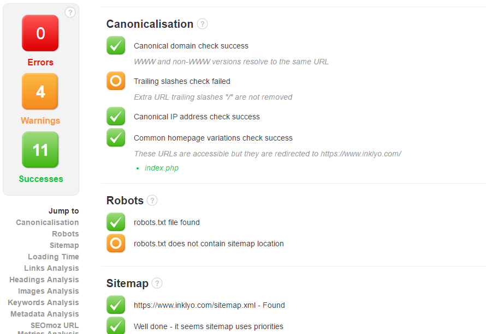Click orange warning icon for trailing slashes check

click(x=116, y=81)
